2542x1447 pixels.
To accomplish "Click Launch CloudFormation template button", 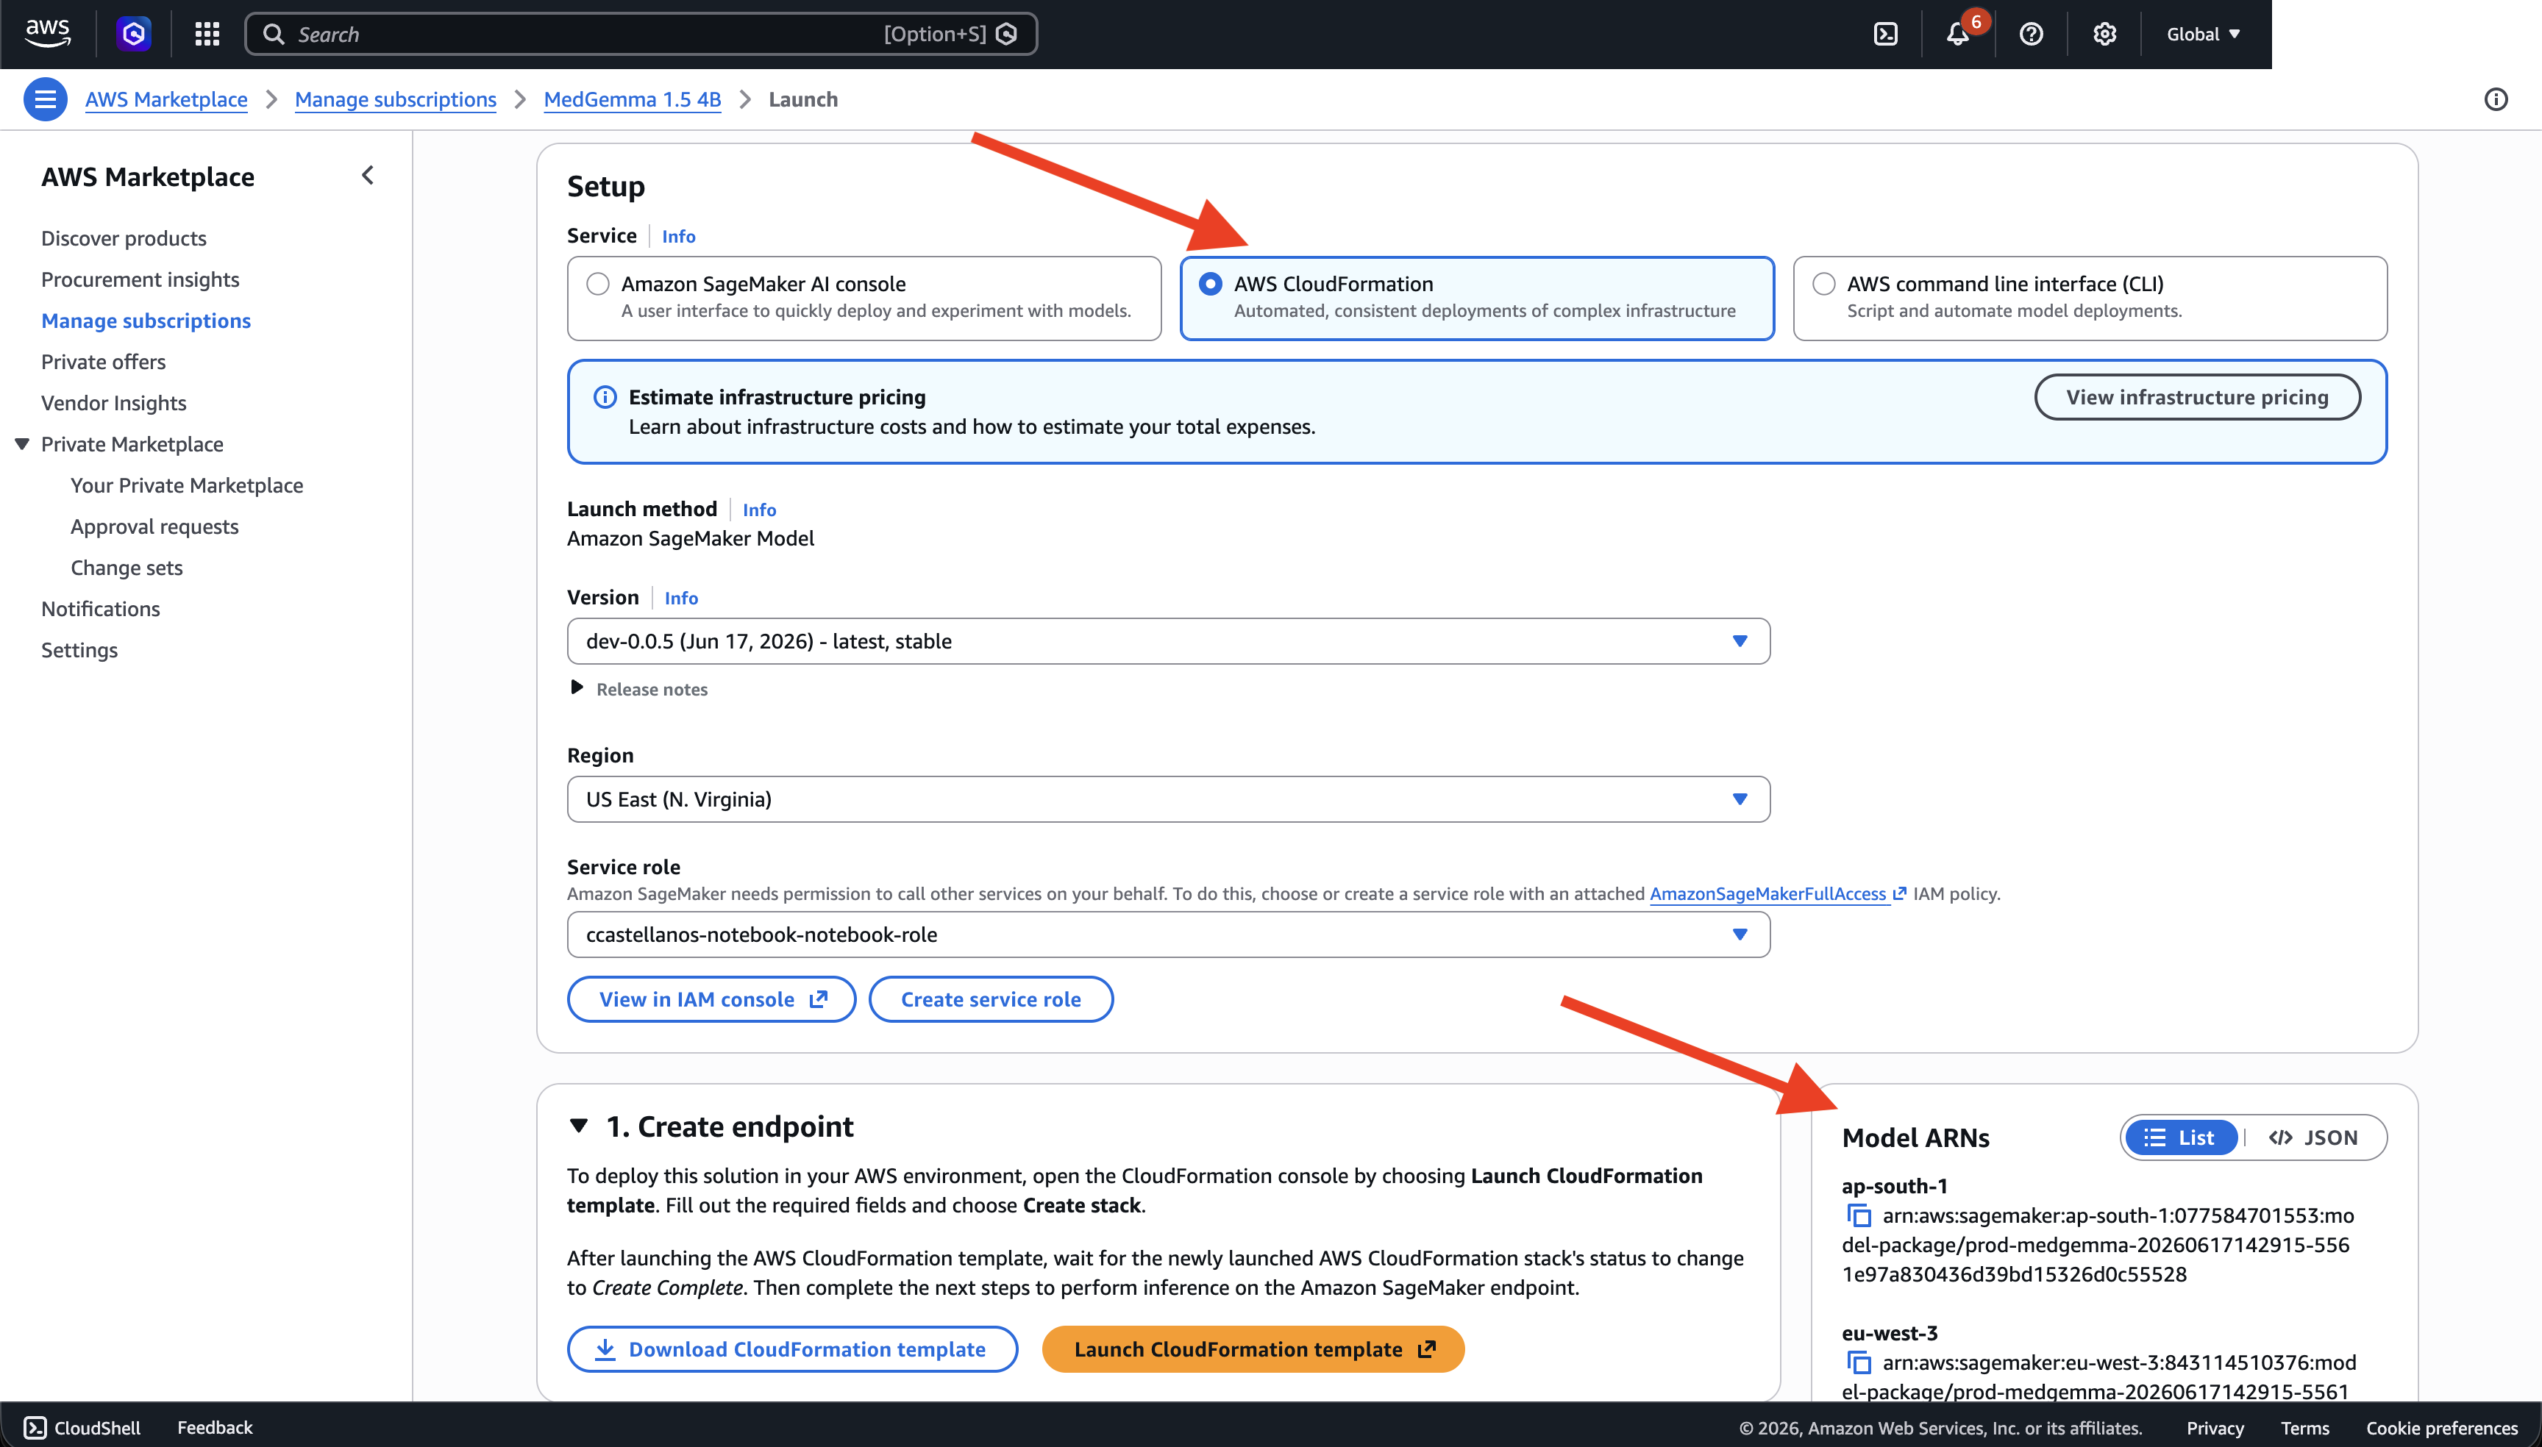I will 1253,1350.
